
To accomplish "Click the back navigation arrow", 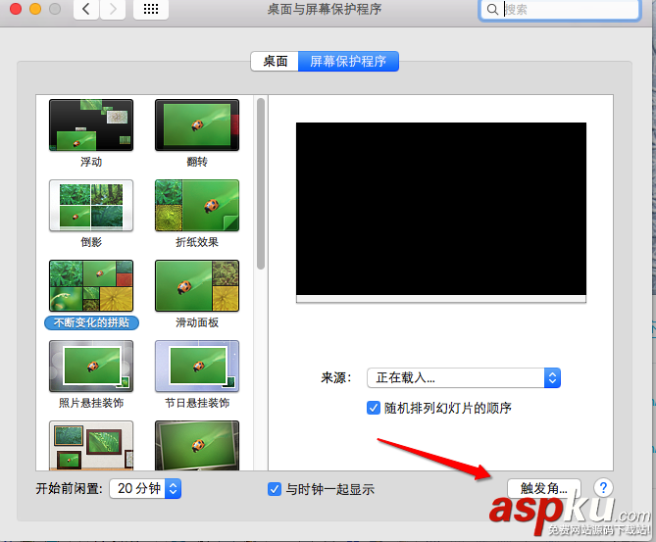I will pos(85,9).
